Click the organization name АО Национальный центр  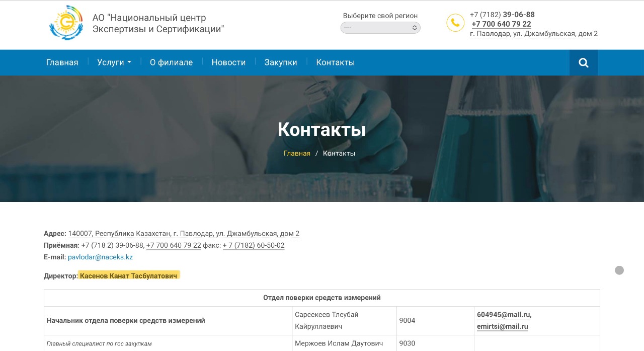pos(158,23)
